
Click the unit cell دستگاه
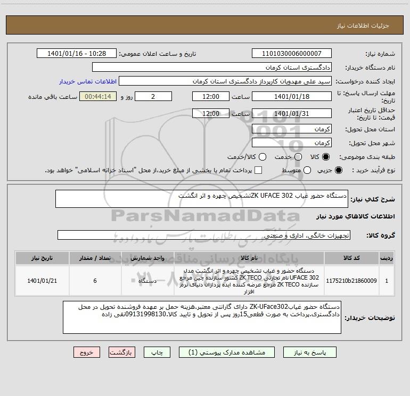tap(147, 281)
